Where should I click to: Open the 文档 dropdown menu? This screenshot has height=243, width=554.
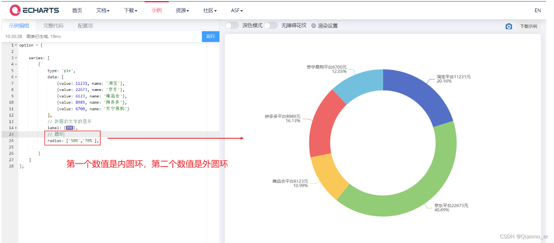102,10
